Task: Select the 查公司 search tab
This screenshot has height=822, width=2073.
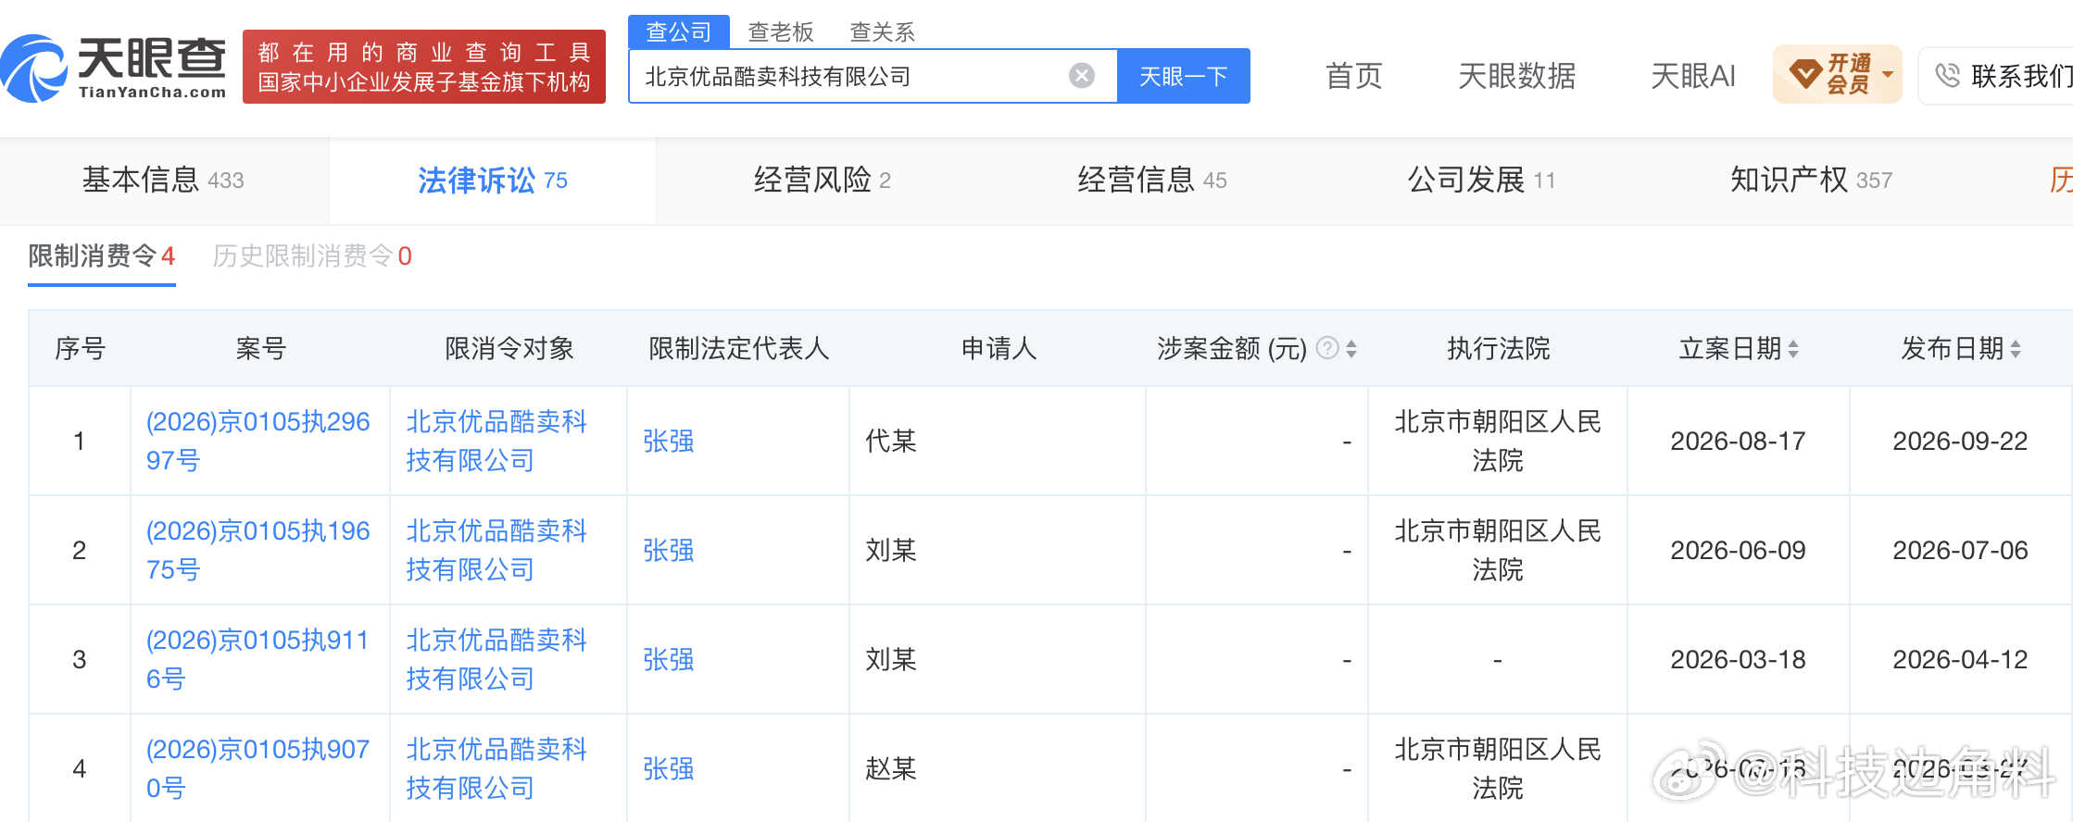Action: click(x=679, y=31)
